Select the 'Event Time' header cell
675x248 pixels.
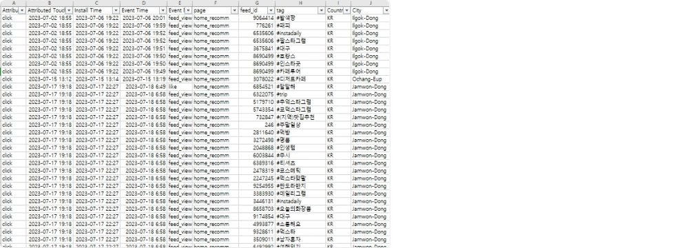click(143, 10)
